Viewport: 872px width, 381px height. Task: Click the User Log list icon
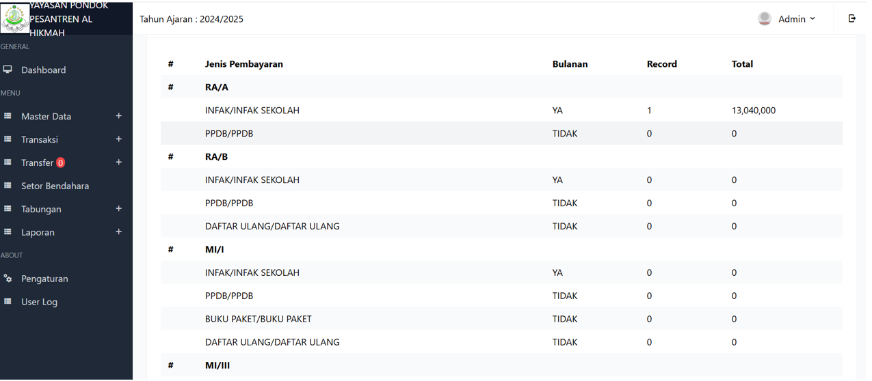click(x=8, y=302)
